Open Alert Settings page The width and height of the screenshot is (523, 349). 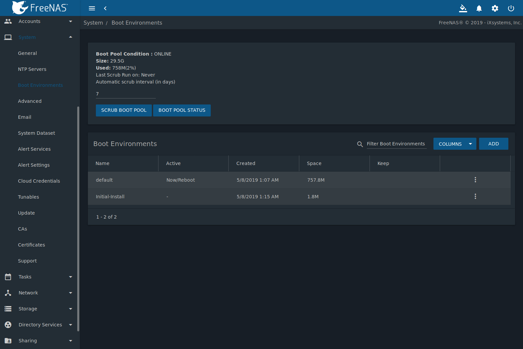point(34,165)
